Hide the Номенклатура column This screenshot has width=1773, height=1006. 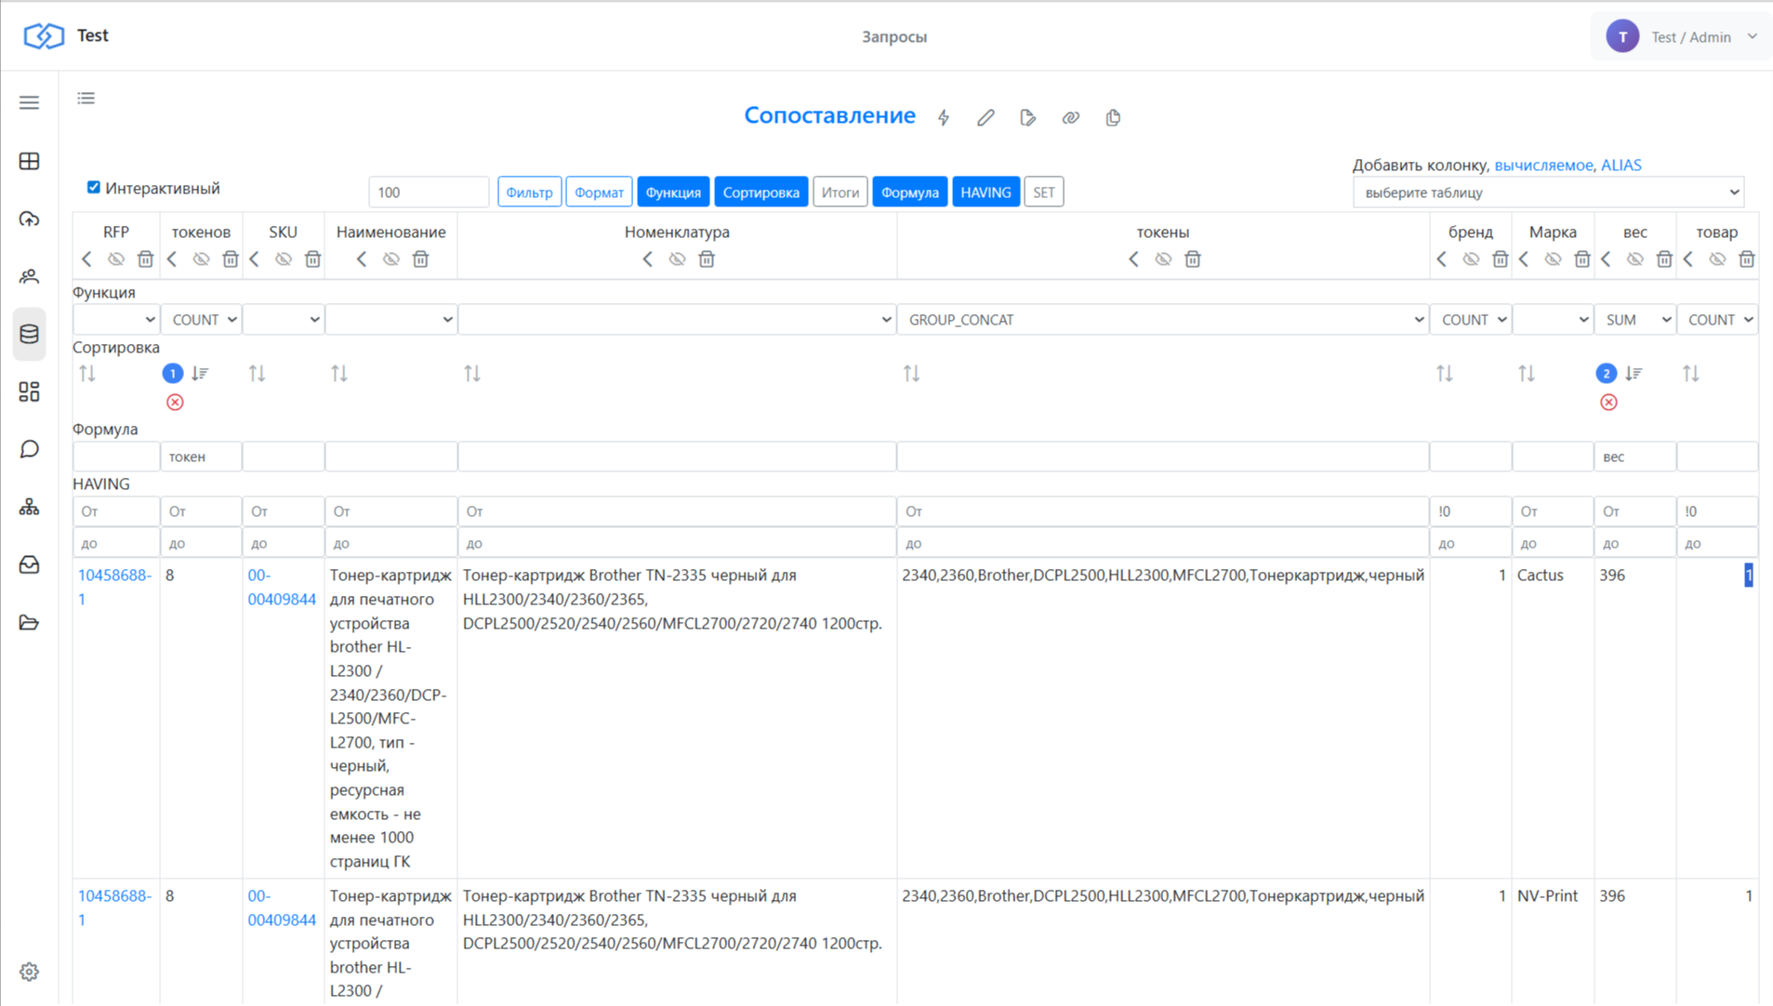pos(678,259)
